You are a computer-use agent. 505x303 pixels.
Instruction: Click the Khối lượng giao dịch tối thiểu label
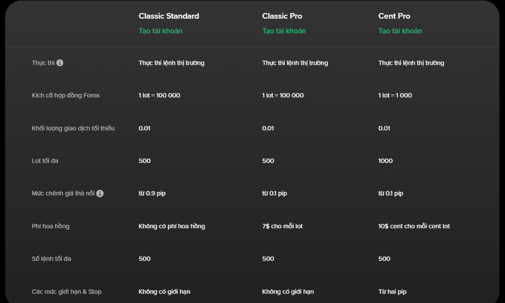coord(73,128)
